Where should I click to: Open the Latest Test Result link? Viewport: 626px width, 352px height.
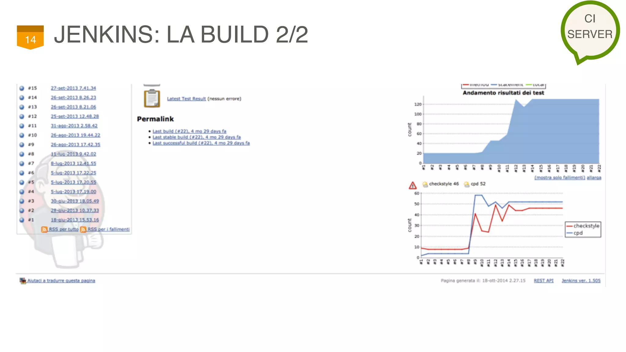[186, 99]
